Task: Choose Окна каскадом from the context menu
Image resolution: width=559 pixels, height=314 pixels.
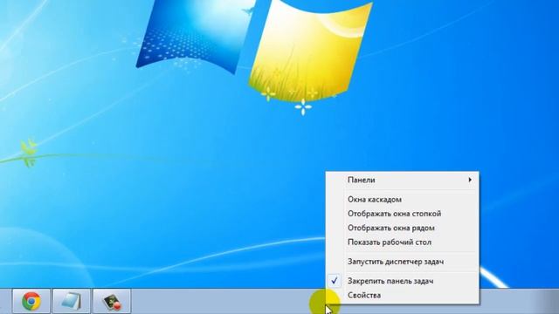Action: click(x=403, y=200)
